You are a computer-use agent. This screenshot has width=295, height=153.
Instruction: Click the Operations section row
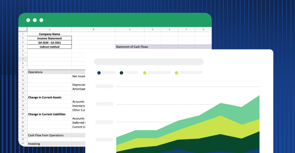(x=50, y=72)
